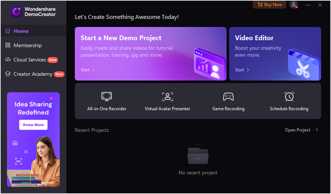Click the Schedule Recording label
This screenshot has width=331, height=194.
(x=289, y=109)
